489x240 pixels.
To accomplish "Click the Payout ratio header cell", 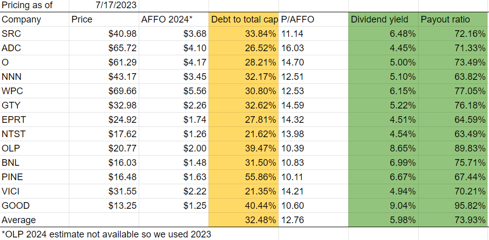I will (x=444, y=19).
